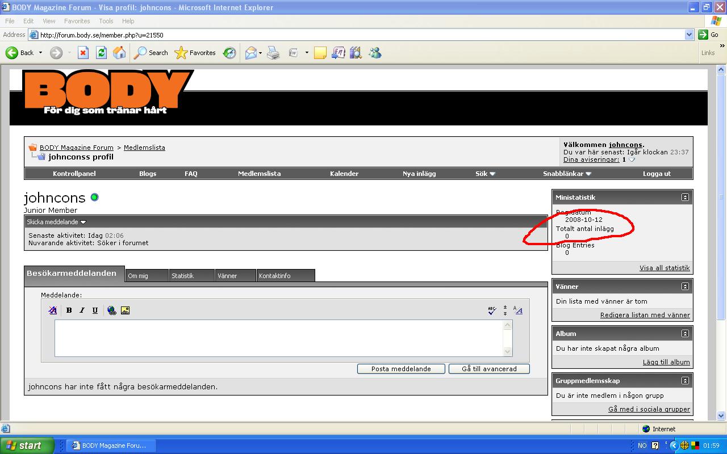Switch to the Om mig tab

(147, 275)
